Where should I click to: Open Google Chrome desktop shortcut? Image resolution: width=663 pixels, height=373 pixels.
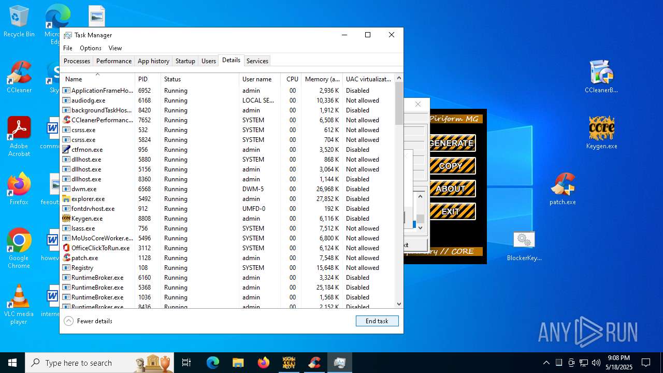(19, 249)
